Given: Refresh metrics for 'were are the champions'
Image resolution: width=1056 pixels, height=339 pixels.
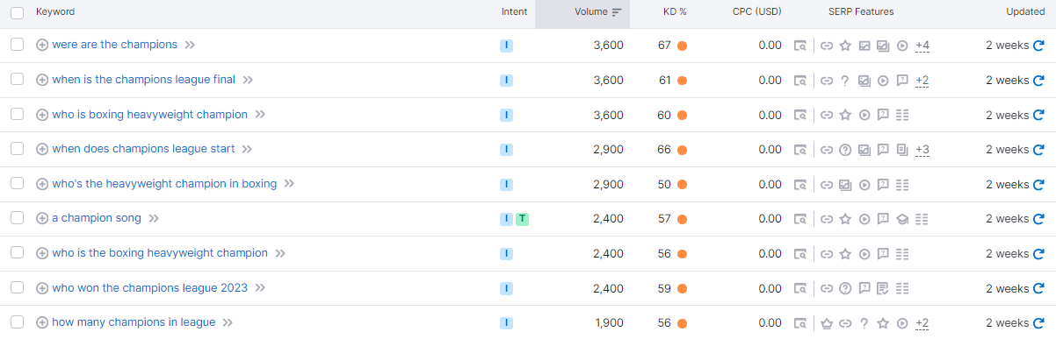Looking at the screenshot, I should coord(1038,46).
